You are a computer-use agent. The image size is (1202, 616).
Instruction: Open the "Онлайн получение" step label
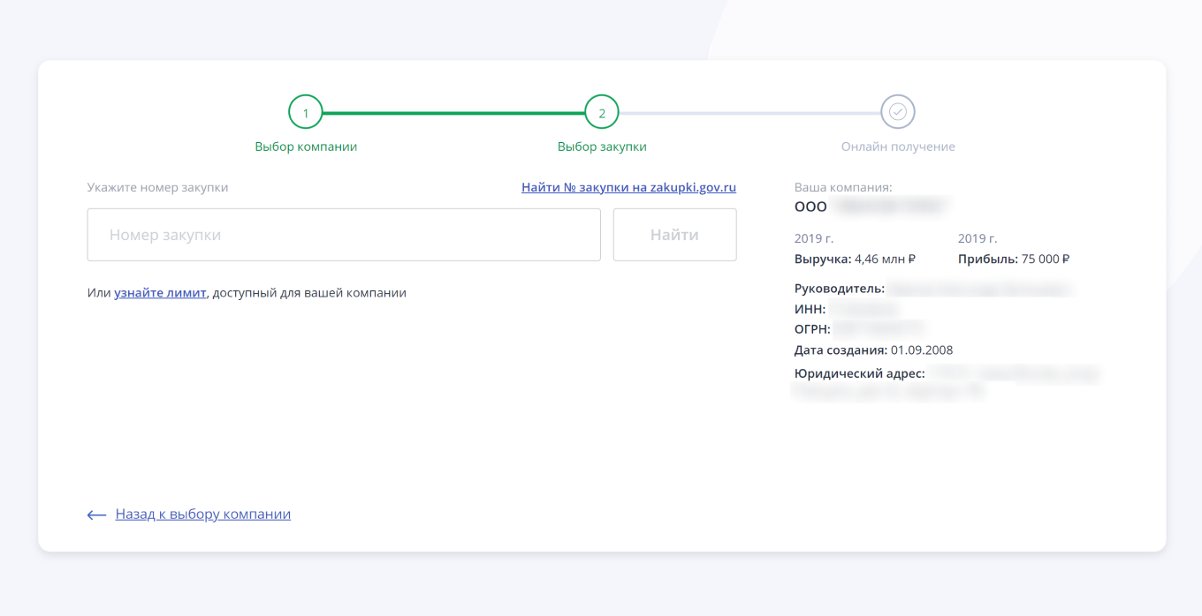pos(898,146)
